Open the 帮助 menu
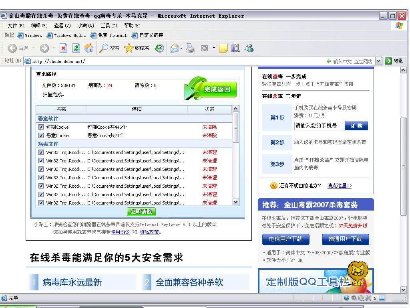410x308 pixels. [x=132, y=26]
